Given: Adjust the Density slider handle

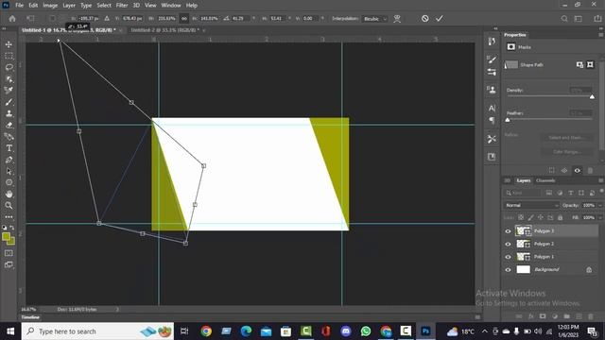Looking at the screenshot, I should click(592, 96).
